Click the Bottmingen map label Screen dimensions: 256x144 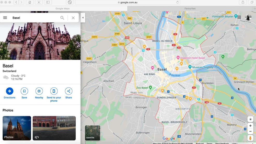click(x=143, y=133)
